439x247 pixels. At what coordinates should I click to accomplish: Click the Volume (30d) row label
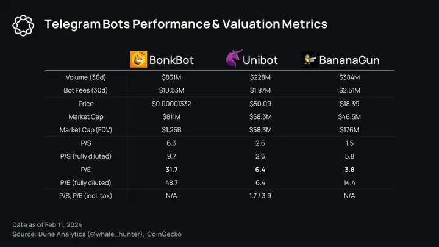[x=85, y=77]
